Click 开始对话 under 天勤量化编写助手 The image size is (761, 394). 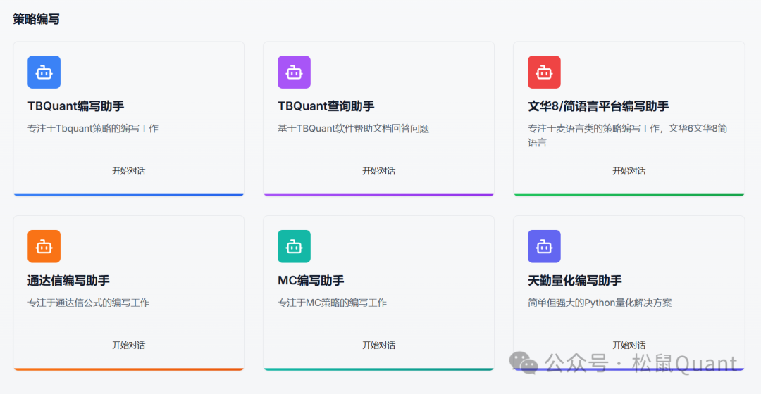629,345
